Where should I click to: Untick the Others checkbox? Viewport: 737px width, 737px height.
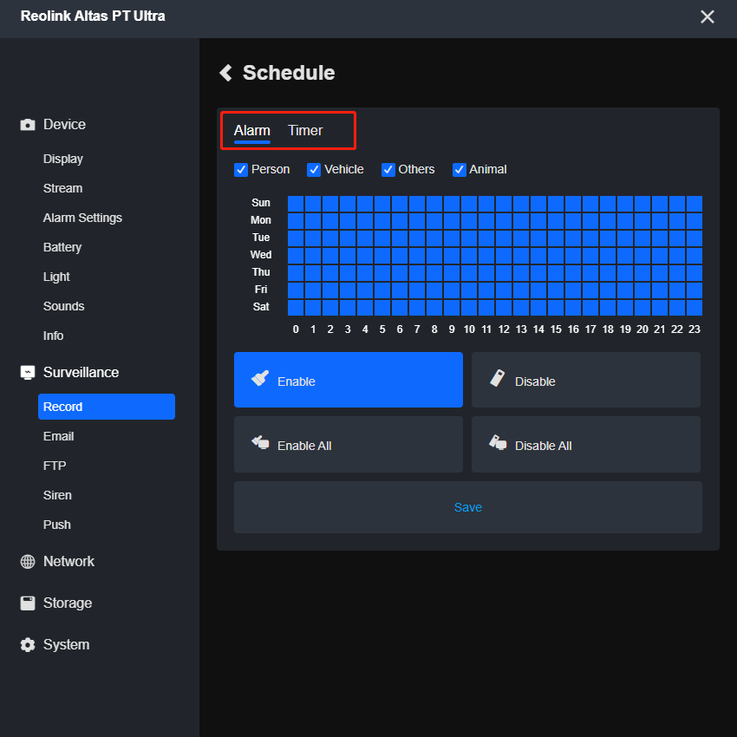[388, 170]
